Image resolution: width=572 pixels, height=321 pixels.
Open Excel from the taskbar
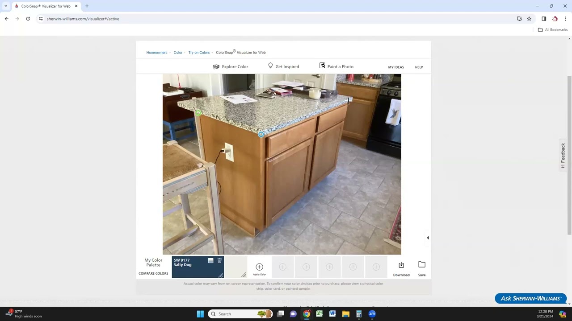click(320, 314)
